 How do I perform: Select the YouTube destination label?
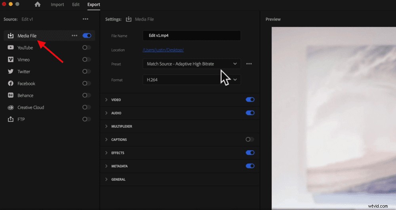25,47
